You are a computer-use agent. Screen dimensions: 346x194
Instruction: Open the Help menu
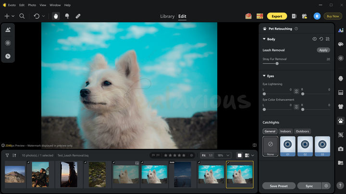click(x=68, y=5)
